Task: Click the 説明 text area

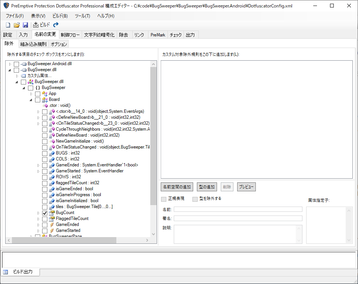Action: pyautogui.click(x=238, y=234)
